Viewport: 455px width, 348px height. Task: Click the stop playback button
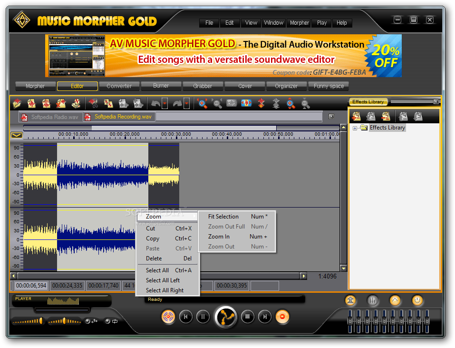[247, 316]
